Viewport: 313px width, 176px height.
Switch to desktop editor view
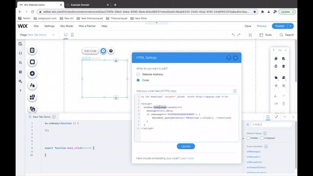66,35
